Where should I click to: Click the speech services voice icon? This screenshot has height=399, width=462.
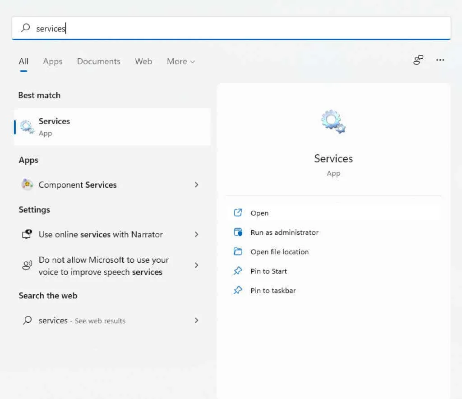tap(27, 265)
